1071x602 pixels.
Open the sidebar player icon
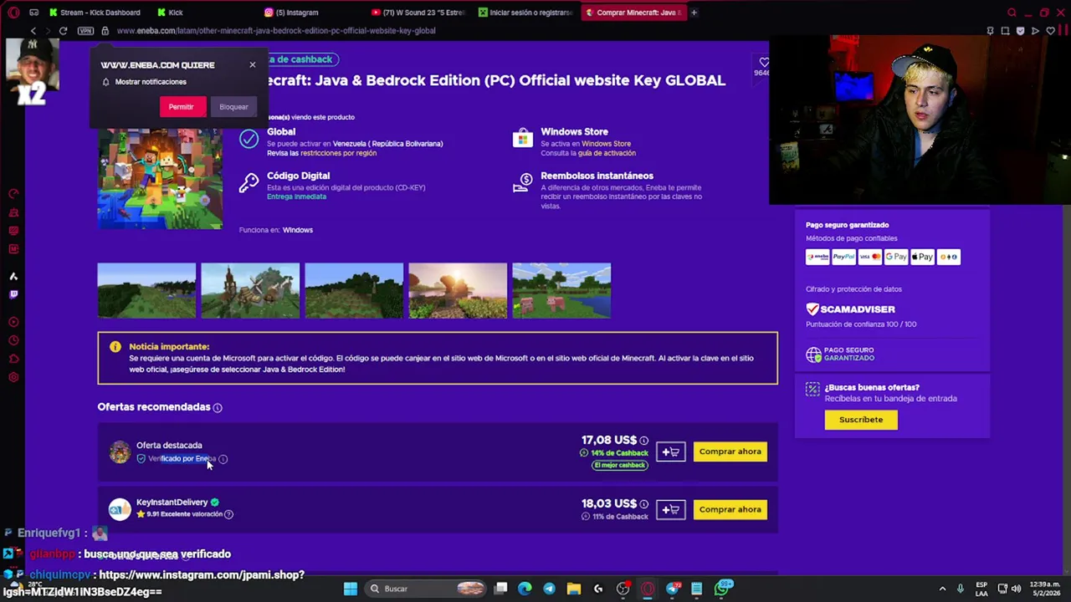pos(13,322)
